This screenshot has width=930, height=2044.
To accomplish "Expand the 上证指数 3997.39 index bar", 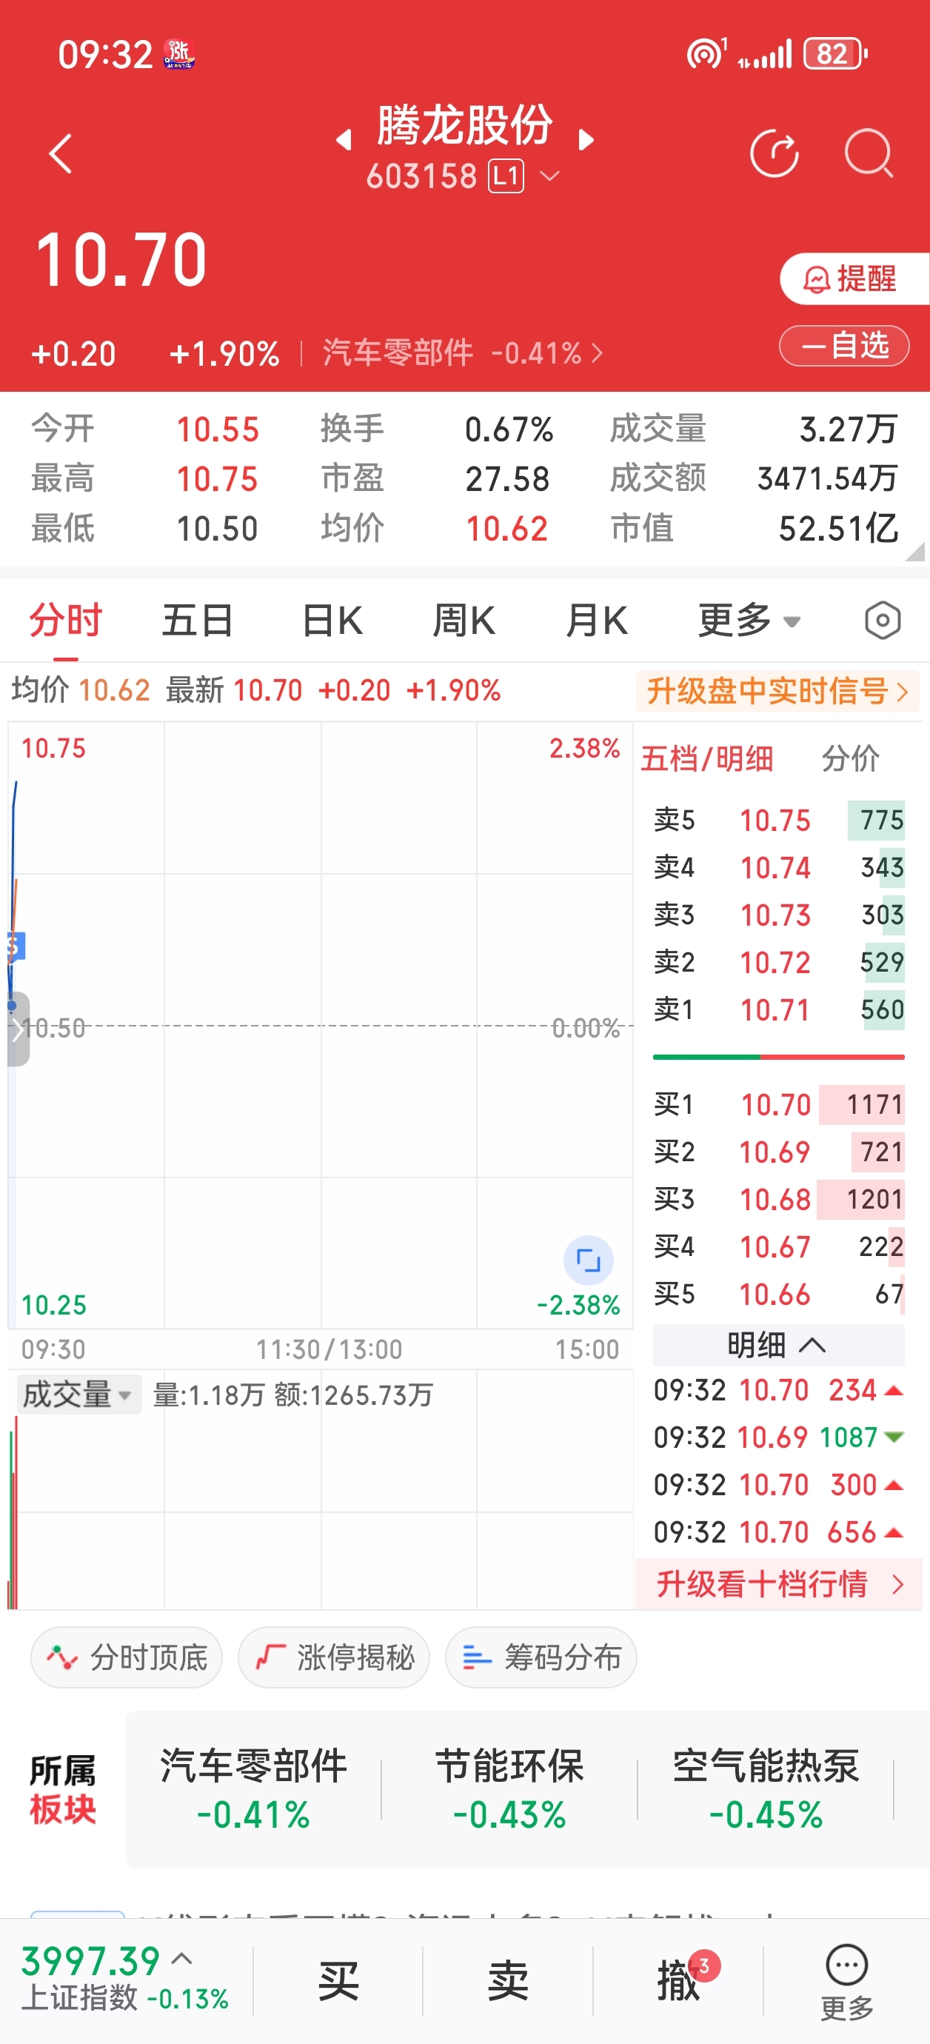I will [x=124, y=1979].
